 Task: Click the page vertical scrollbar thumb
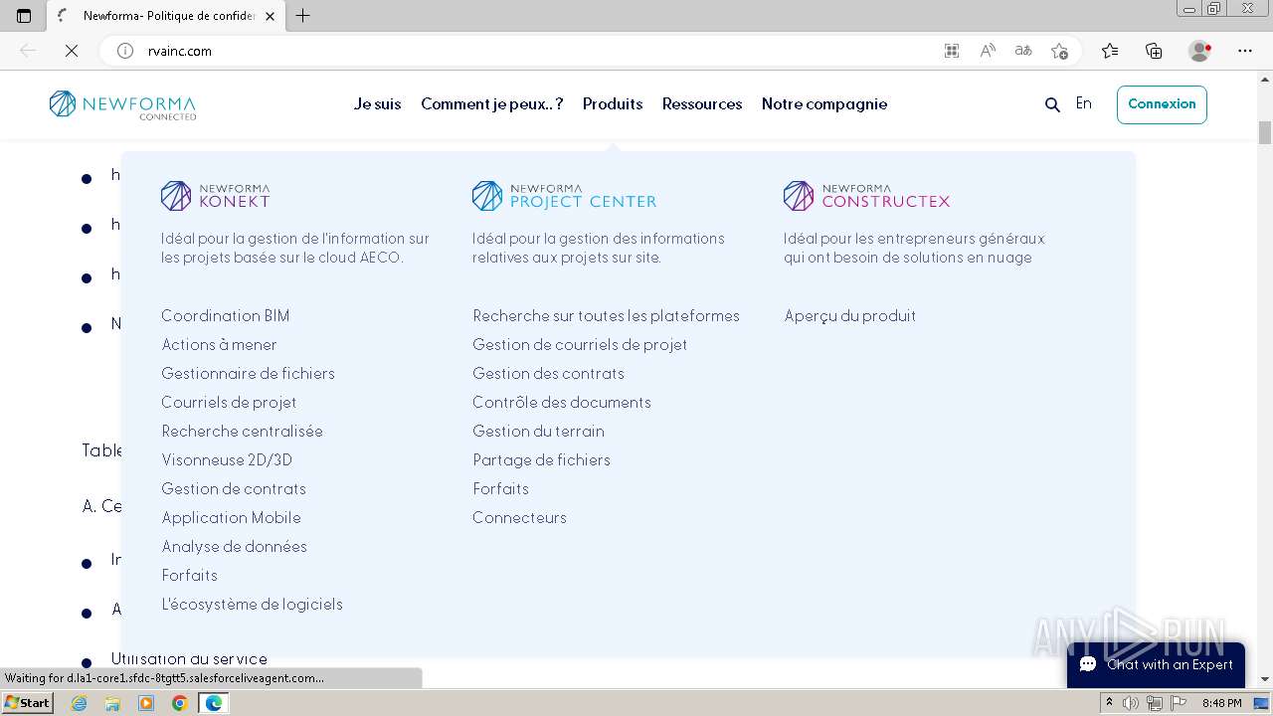pyautogui.click(x=1265, y=132)
